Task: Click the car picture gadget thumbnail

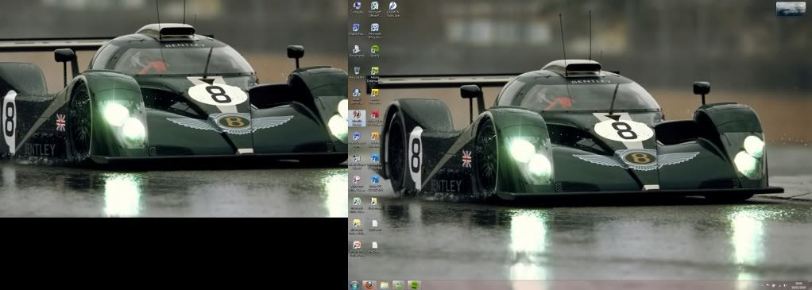Action: click(791, 9)
